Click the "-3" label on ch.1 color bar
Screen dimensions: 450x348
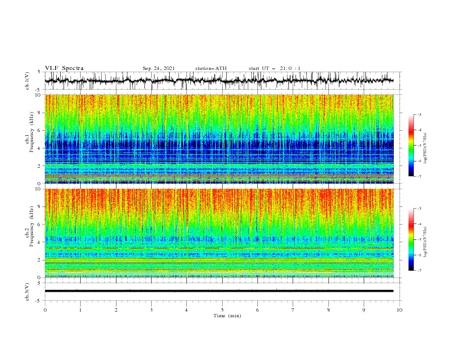coord(419,114)
